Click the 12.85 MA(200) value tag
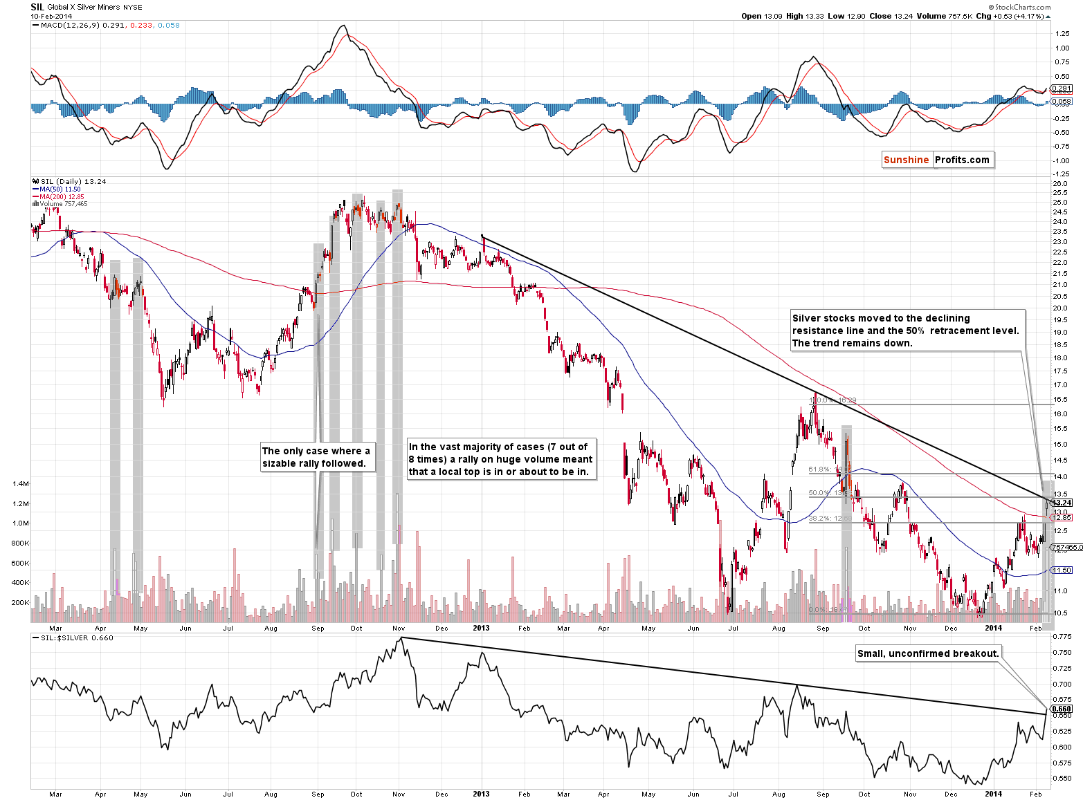The width and height of the screenshot is (1083, 800). tap(1062, 517)
